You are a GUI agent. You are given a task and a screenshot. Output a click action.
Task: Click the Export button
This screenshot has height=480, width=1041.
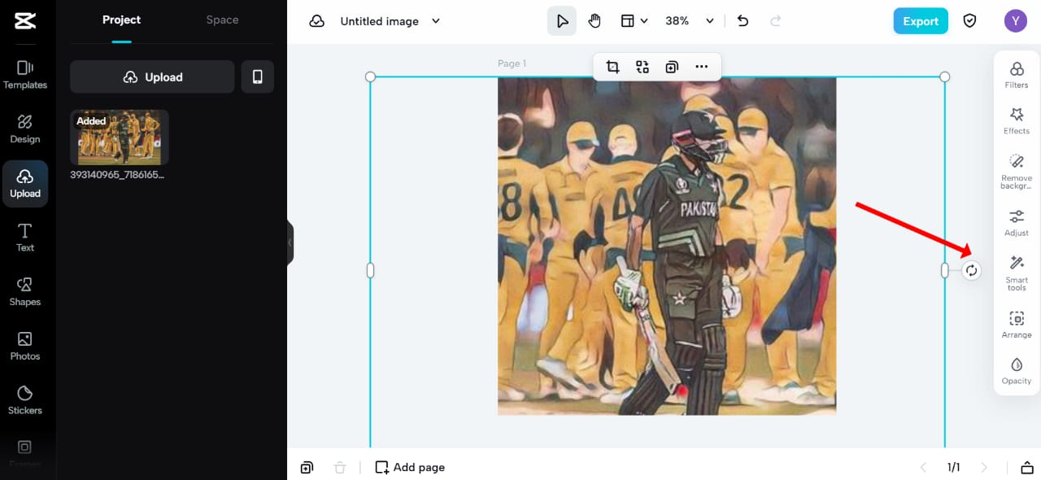(x=921, y=21)
